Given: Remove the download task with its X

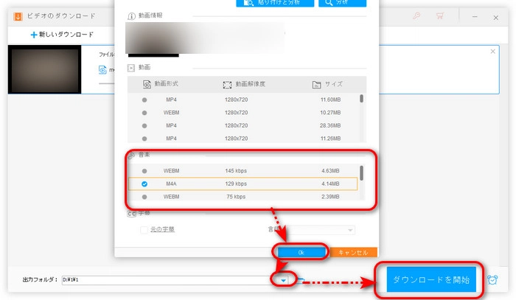Looking at the screenshot, I should pyautogui.click(x=492, y=52).
